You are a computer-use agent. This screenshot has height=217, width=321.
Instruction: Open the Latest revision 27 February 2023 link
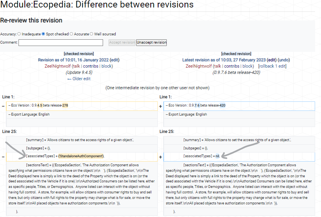(x=224, y=60)
